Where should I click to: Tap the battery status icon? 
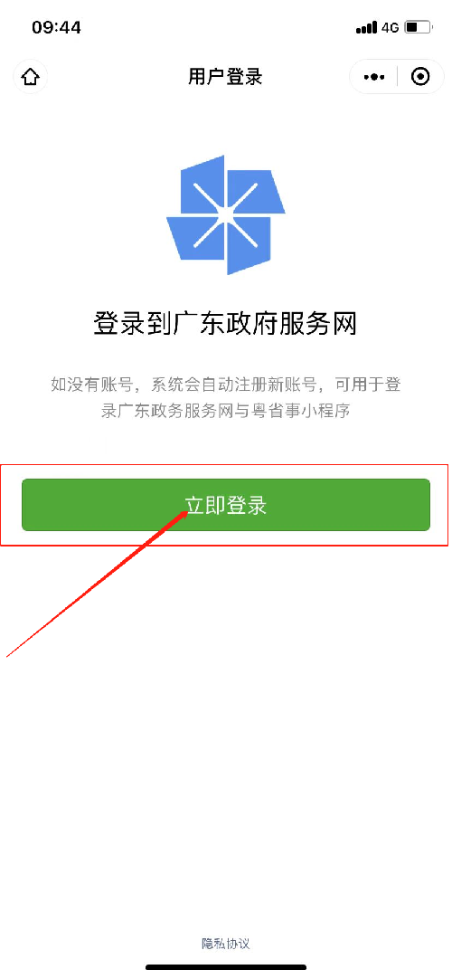pyautogui.click(x=418, y=27)
